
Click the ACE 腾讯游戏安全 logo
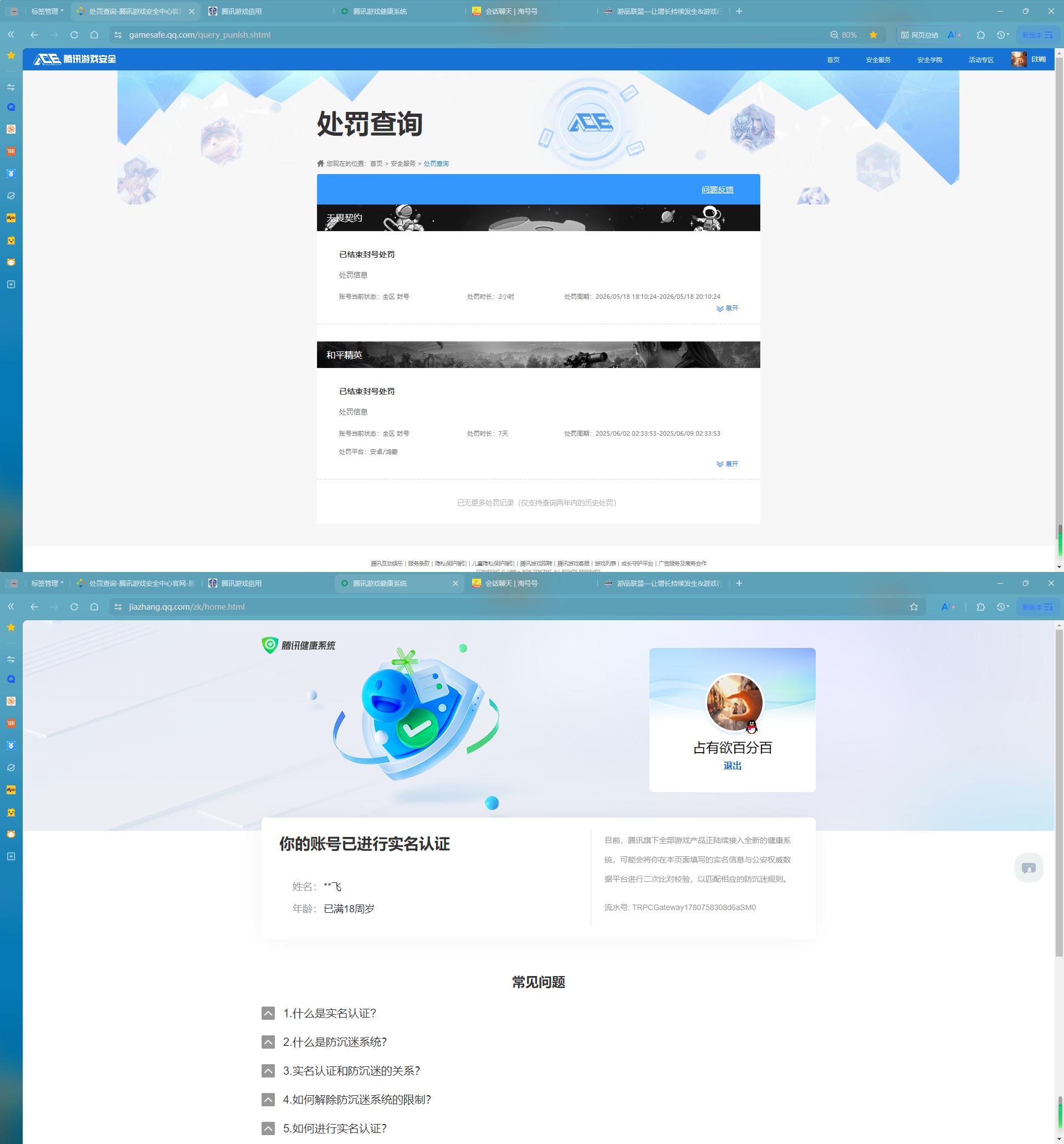tap(75, 59)
